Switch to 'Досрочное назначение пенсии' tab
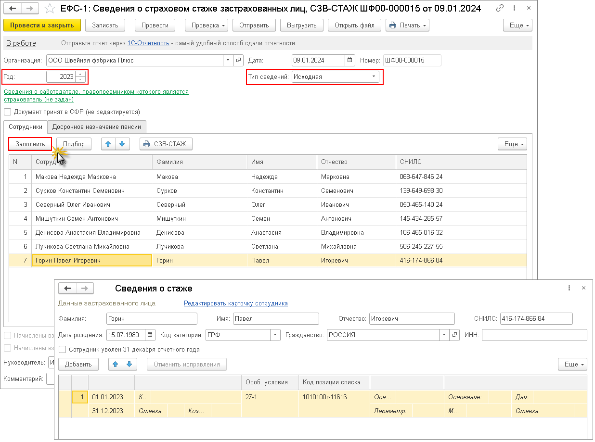 (x=97, y=127)
